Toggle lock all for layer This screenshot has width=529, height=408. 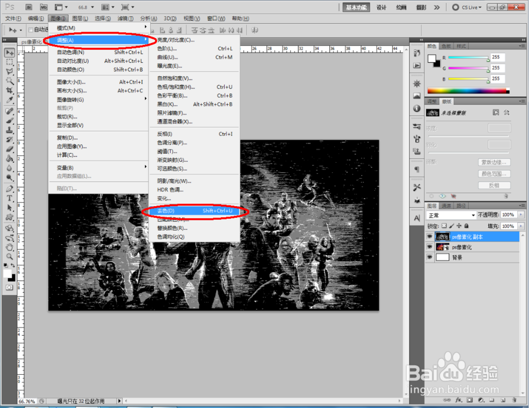(466, 226)
